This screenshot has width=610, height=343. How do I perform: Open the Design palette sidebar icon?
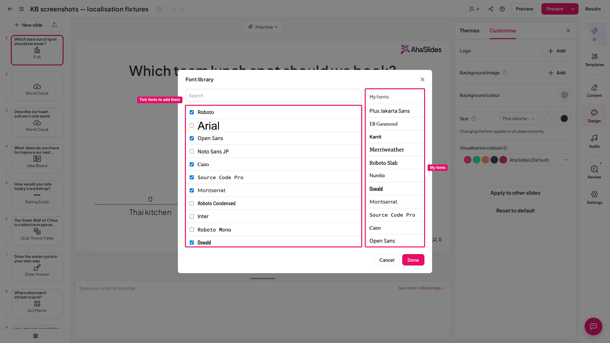tap(594, 116)
